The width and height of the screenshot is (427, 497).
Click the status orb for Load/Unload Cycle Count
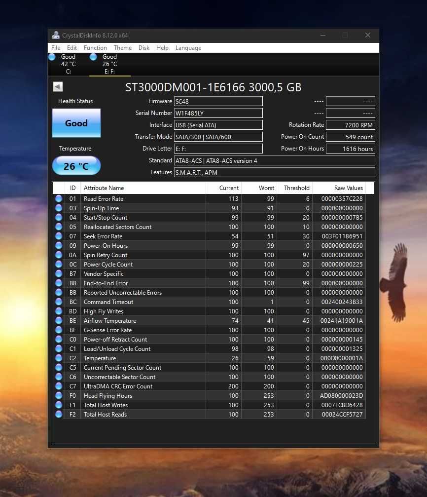(59, 348)
